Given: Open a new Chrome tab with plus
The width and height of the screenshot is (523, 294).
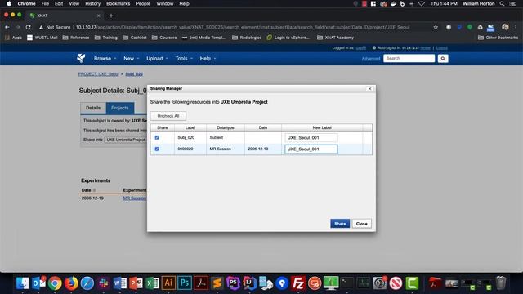Looking at the screenshot, I should [111, 16].
